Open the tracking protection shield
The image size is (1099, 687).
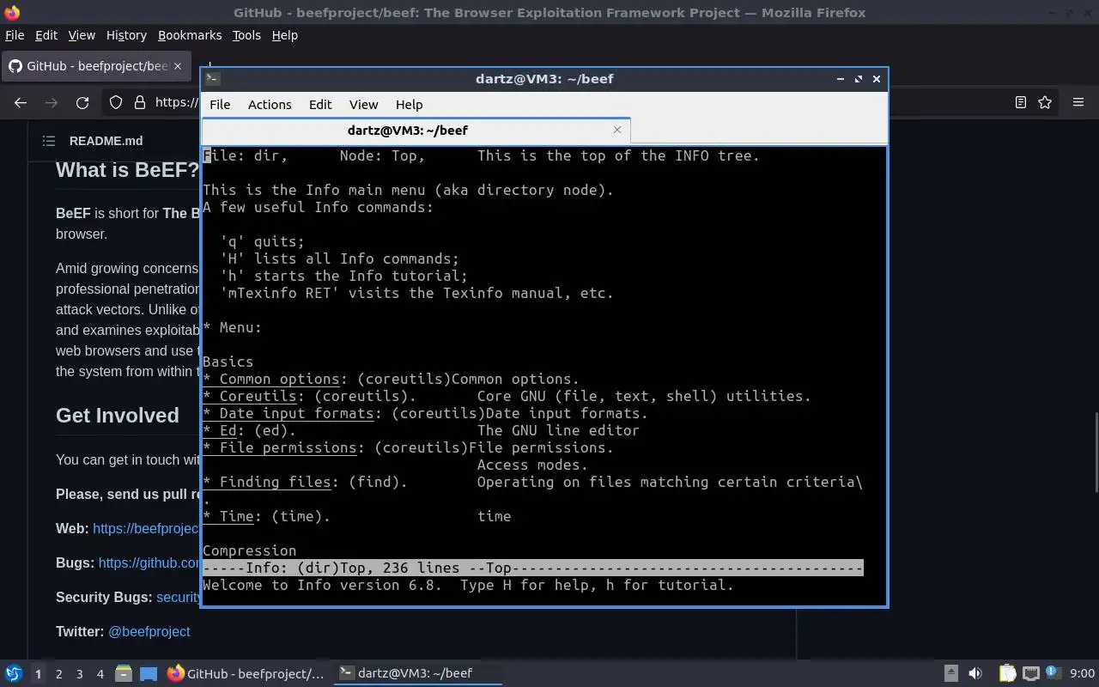coord(116,102)
